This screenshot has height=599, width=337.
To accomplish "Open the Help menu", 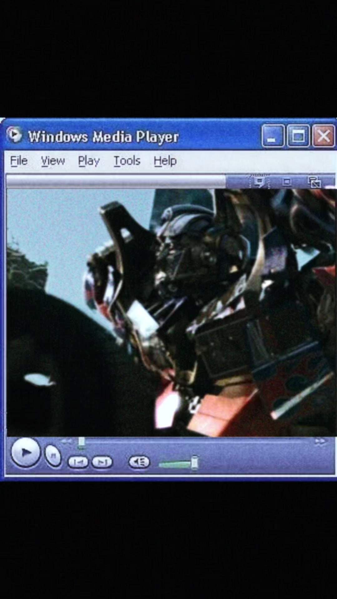I will tap(165, 161).
